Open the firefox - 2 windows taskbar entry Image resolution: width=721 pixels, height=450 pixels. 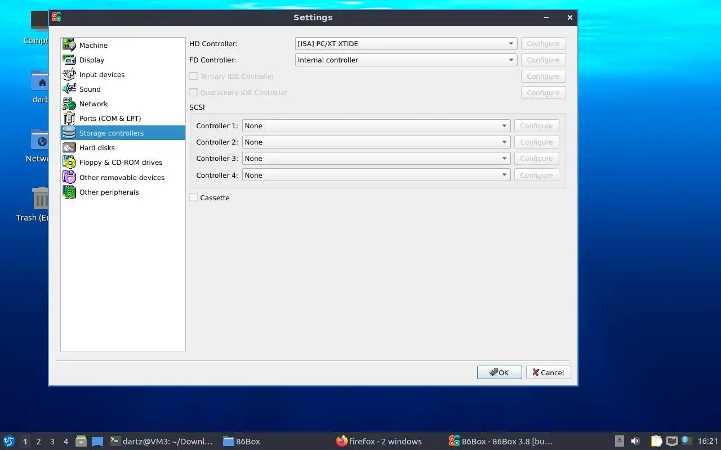click(379, 441)
